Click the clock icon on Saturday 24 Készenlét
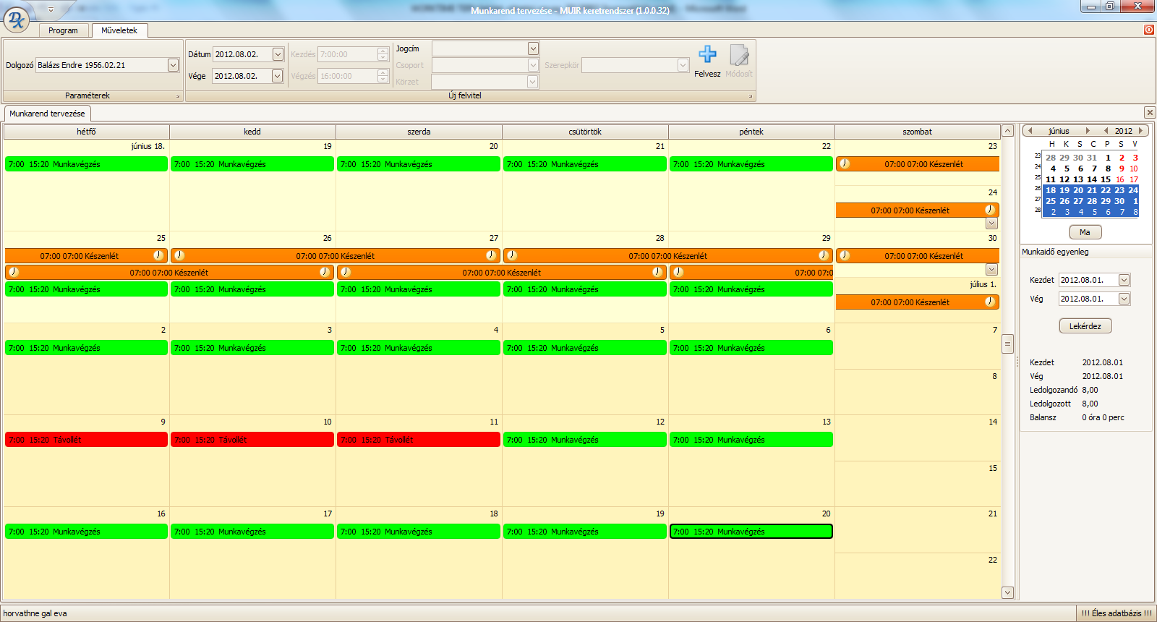 pos(990,210)
